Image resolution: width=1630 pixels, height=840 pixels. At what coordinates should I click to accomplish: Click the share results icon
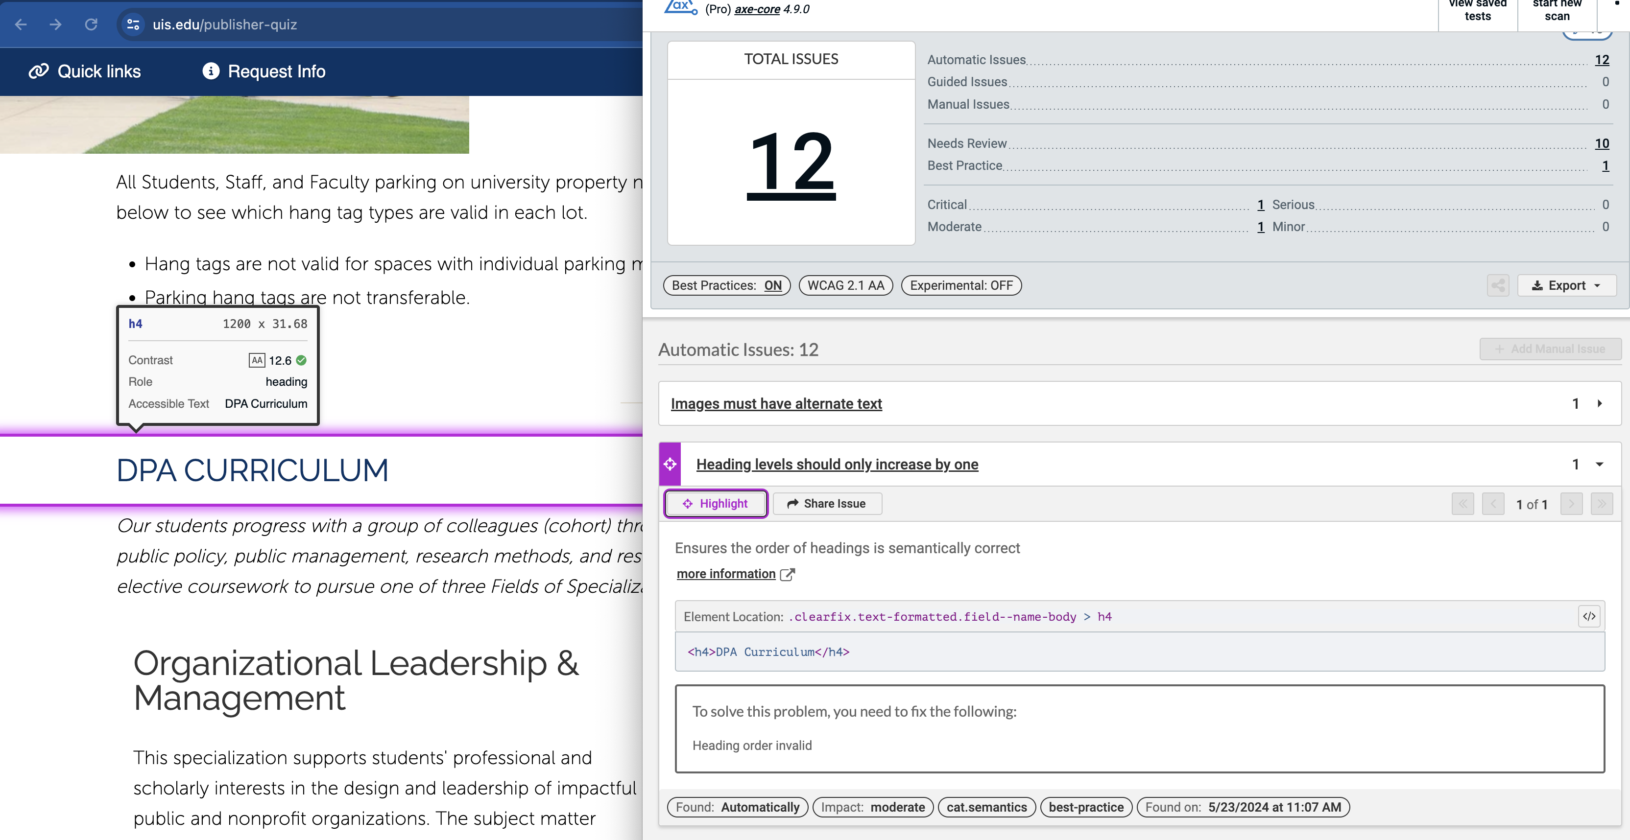click(1498, 285)
